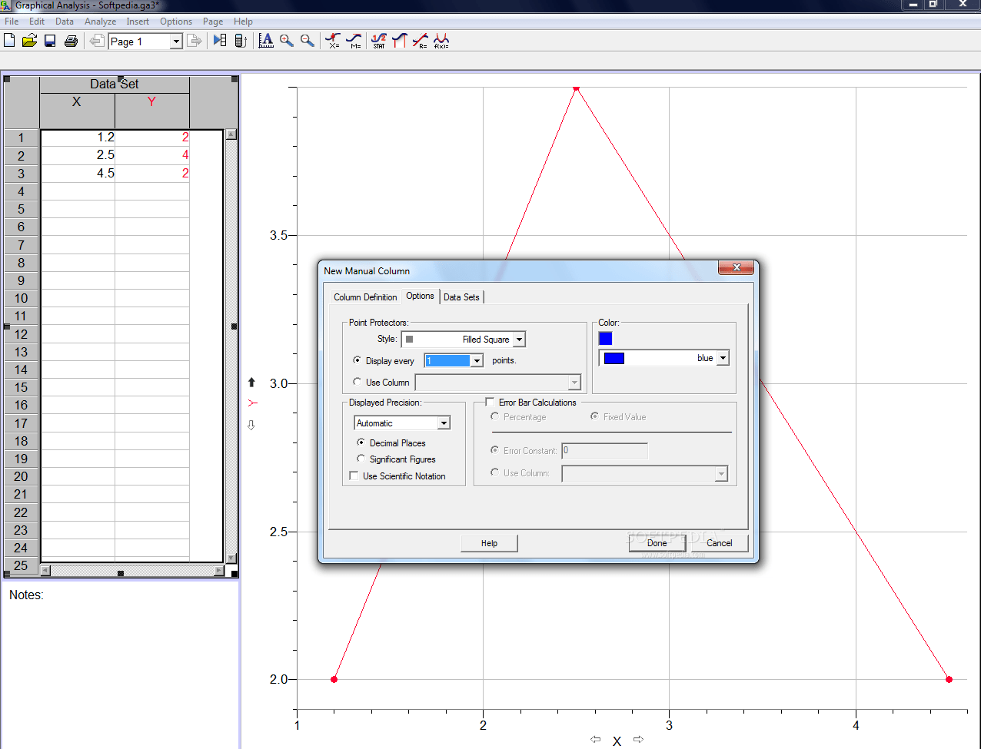Image resolution: width=981 pixels, height=749 pixels.
Task: Click the blue color swatch
Action: pyautogui.click(x=605, y=338)
